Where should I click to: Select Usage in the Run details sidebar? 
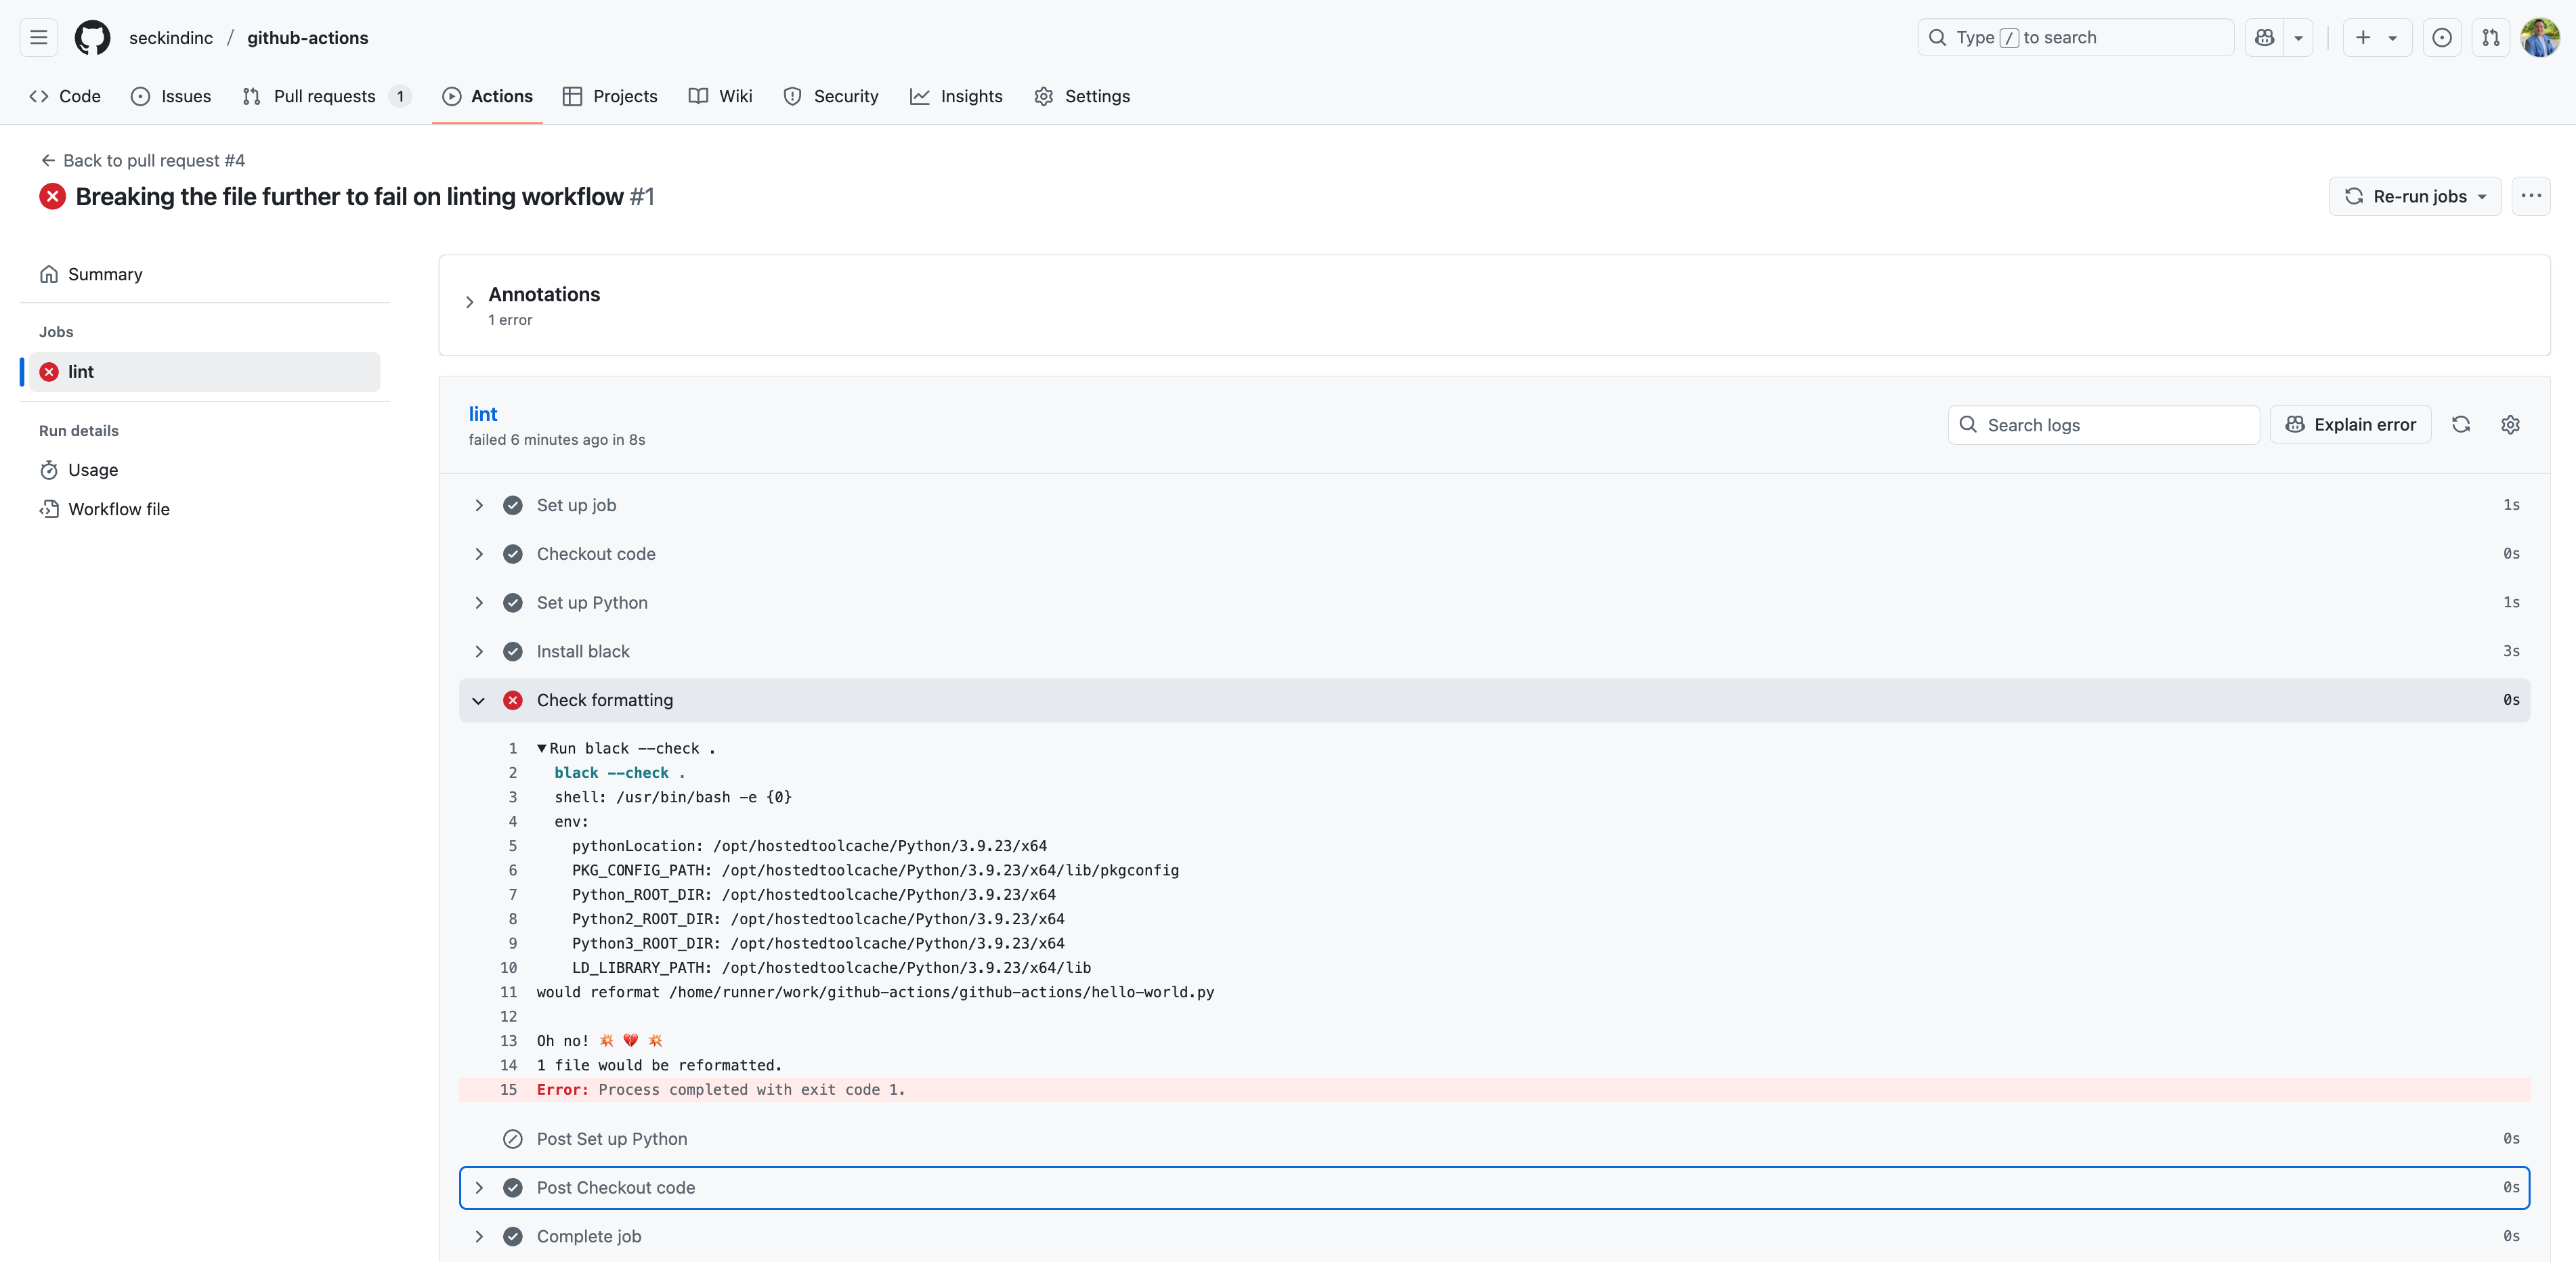(x=93, y=469)
